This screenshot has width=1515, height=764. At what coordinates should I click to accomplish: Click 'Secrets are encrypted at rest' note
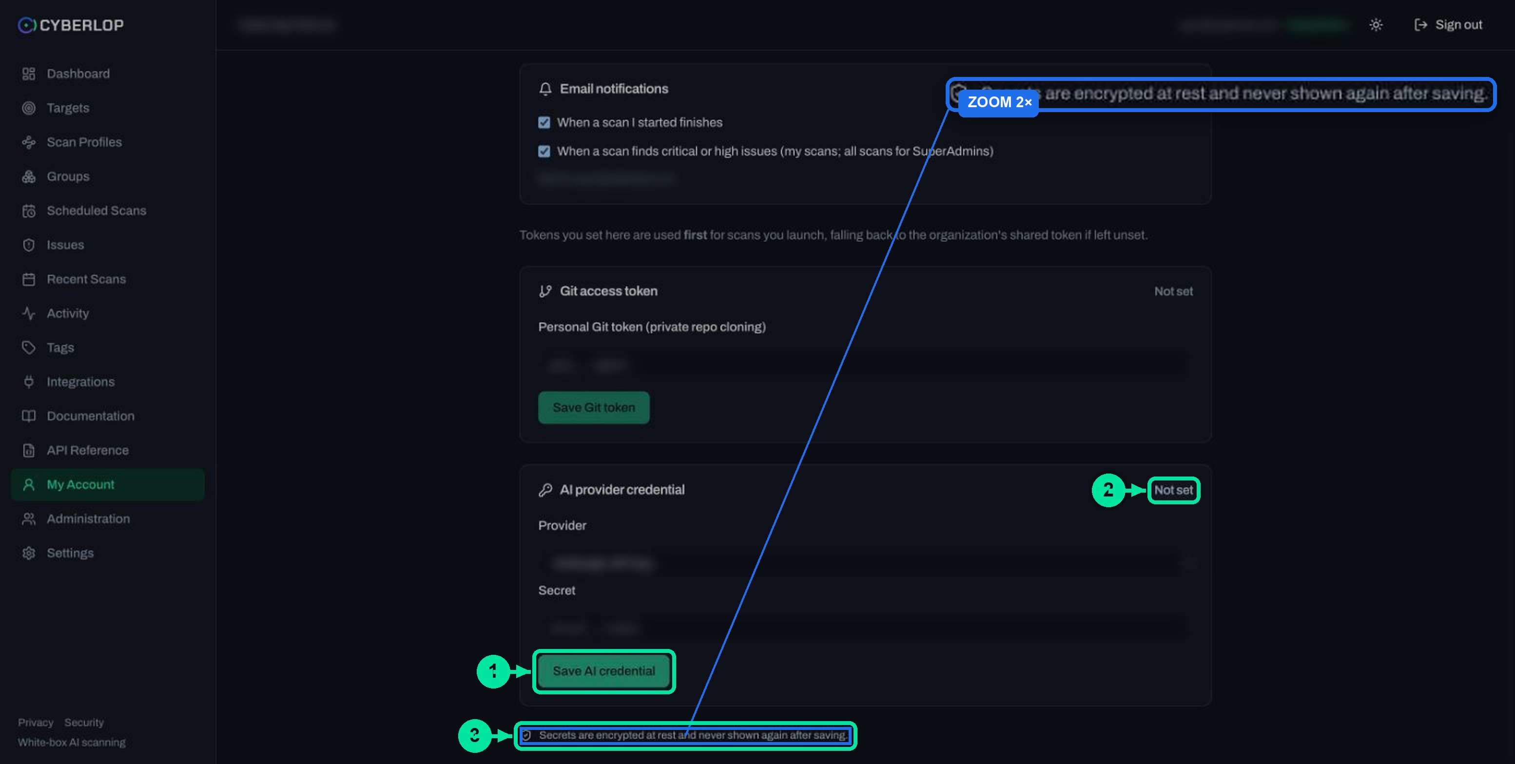tap(684, 735)
